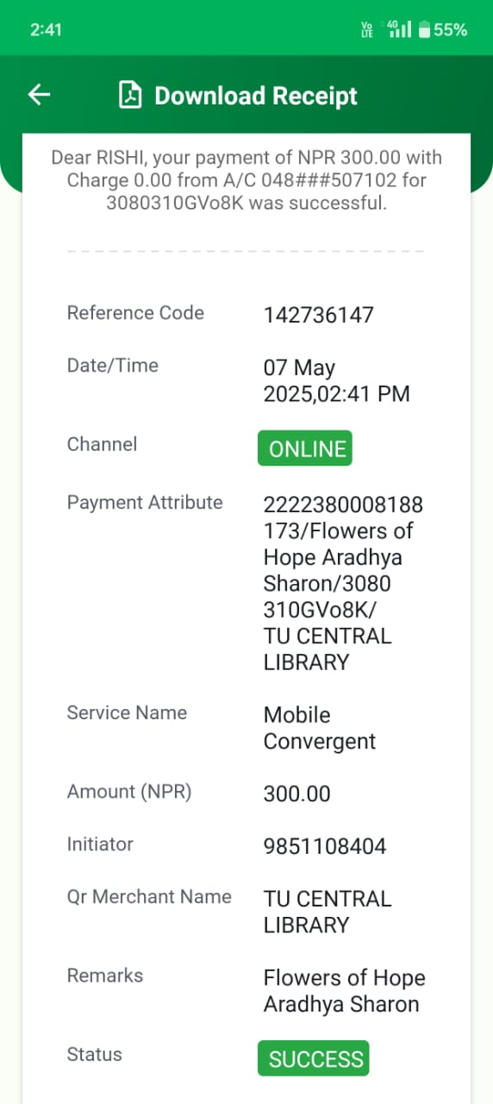This screenshot has width=493, height=1104.
Task: Check the battery icon in status bar
Action: click(x=424, y=30)
